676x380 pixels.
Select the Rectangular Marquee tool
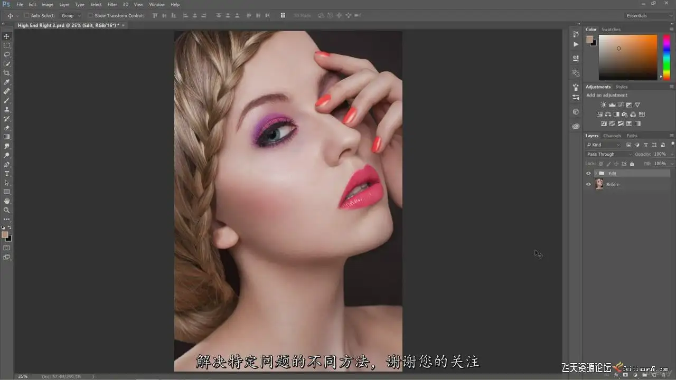click(x=7, y=45)
